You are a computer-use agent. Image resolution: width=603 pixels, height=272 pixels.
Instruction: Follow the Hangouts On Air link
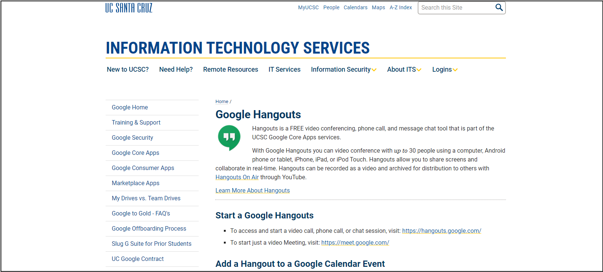coord(237,177)
